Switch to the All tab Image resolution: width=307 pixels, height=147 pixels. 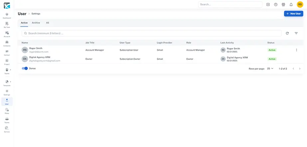[48, 23]
